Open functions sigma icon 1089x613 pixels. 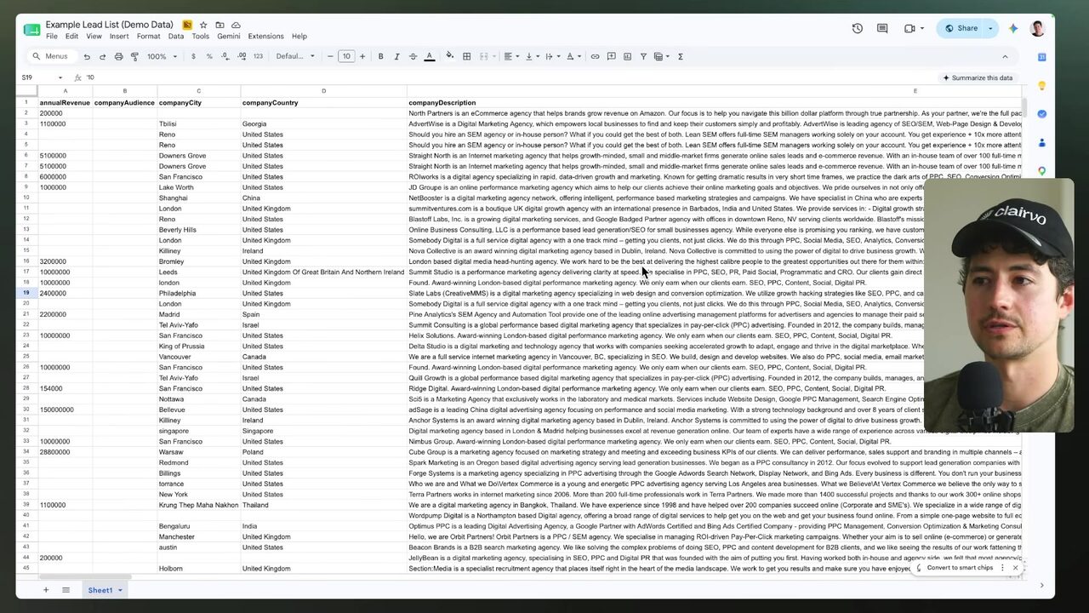(681, 56)
